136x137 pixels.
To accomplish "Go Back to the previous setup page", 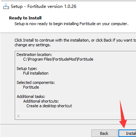I will pyautogui.click(x=104, y=133).
